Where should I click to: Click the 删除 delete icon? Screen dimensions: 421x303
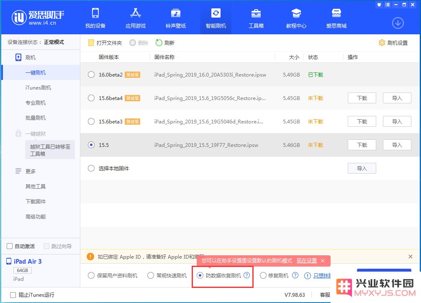pos(133,43)
